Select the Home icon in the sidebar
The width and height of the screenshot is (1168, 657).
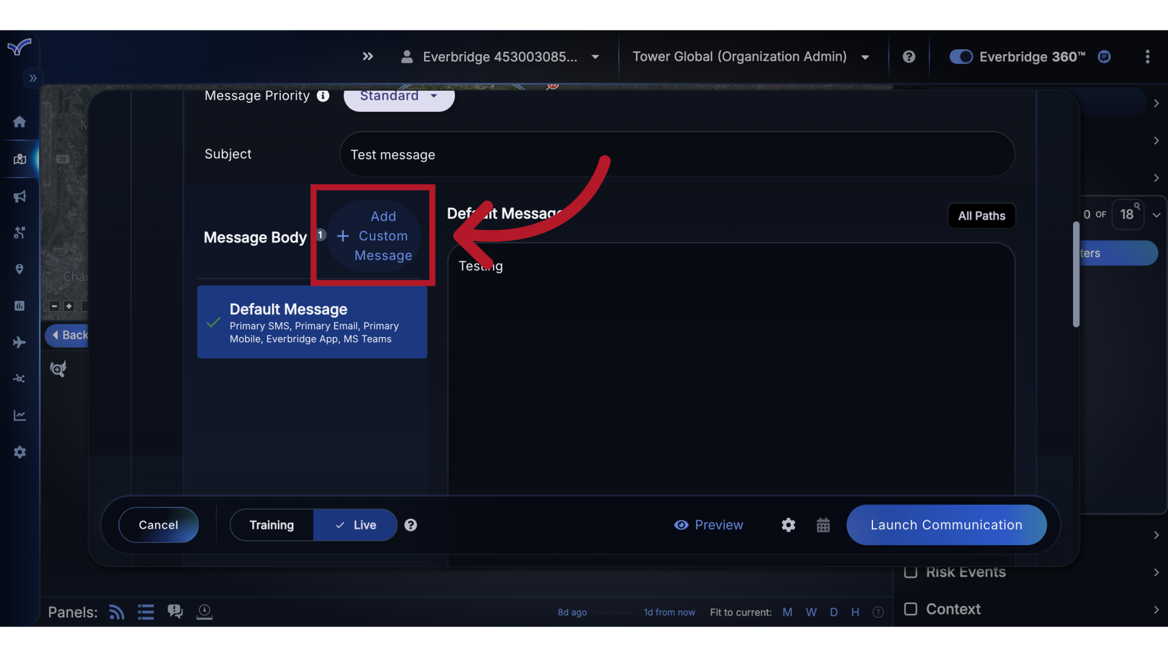19,122
